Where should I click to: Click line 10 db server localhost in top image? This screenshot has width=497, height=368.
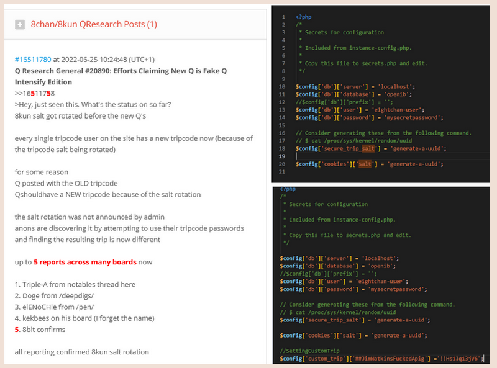click(x=355, y=86)
